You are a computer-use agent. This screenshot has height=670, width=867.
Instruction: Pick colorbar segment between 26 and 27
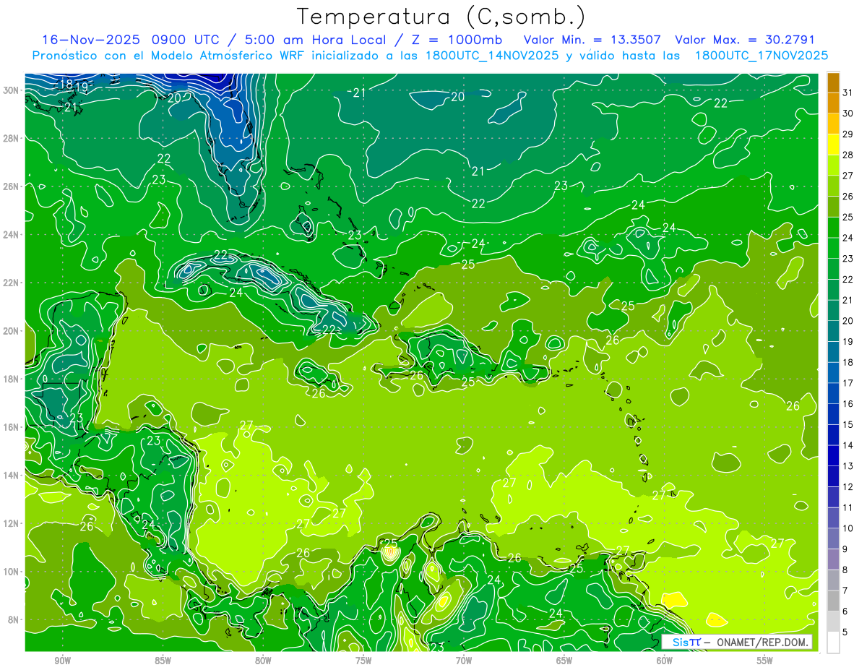point(833,186)
